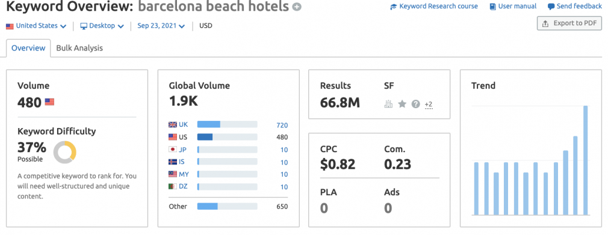Screen dimensions: 608x235
Task: Click the Export to PDF button
Action: (x=569, y=23)
